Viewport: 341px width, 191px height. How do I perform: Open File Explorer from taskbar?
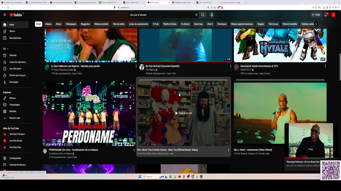(x=175, y=177)
